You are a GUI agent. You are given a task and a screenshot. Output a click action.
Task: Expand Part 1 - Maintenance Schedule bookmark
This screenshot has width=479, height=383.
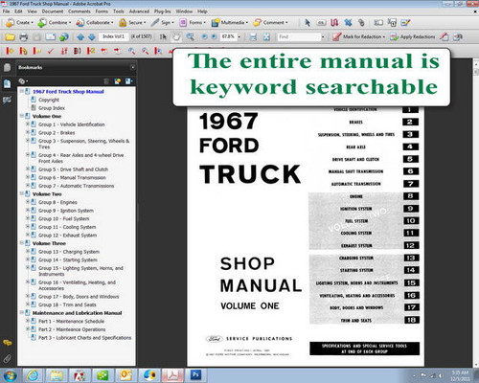click(x=28, y=321)
